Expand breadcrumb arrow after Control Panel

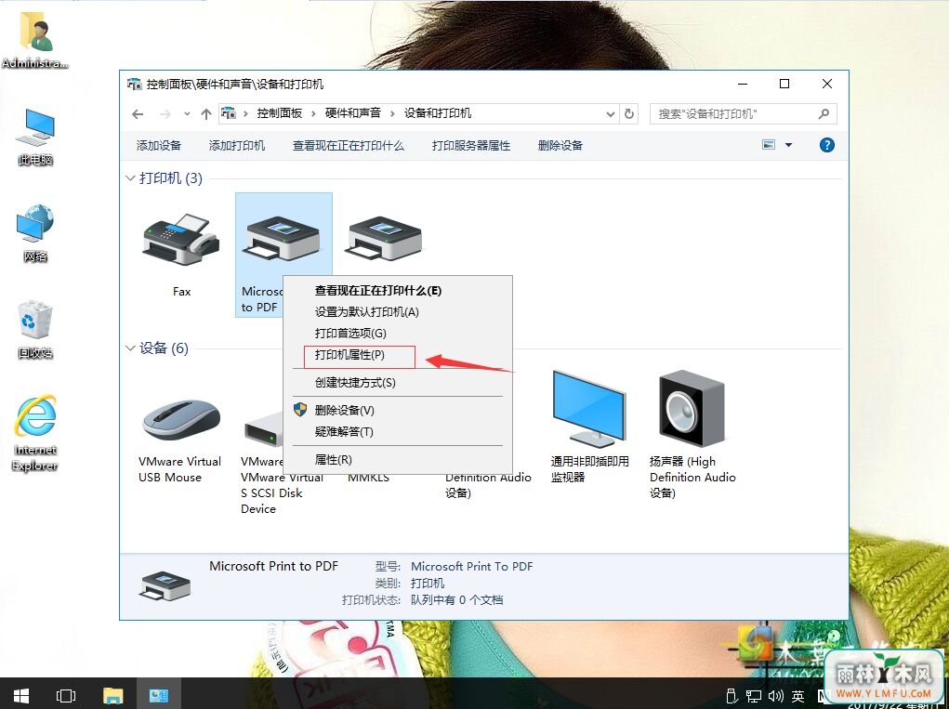point(313,113)
